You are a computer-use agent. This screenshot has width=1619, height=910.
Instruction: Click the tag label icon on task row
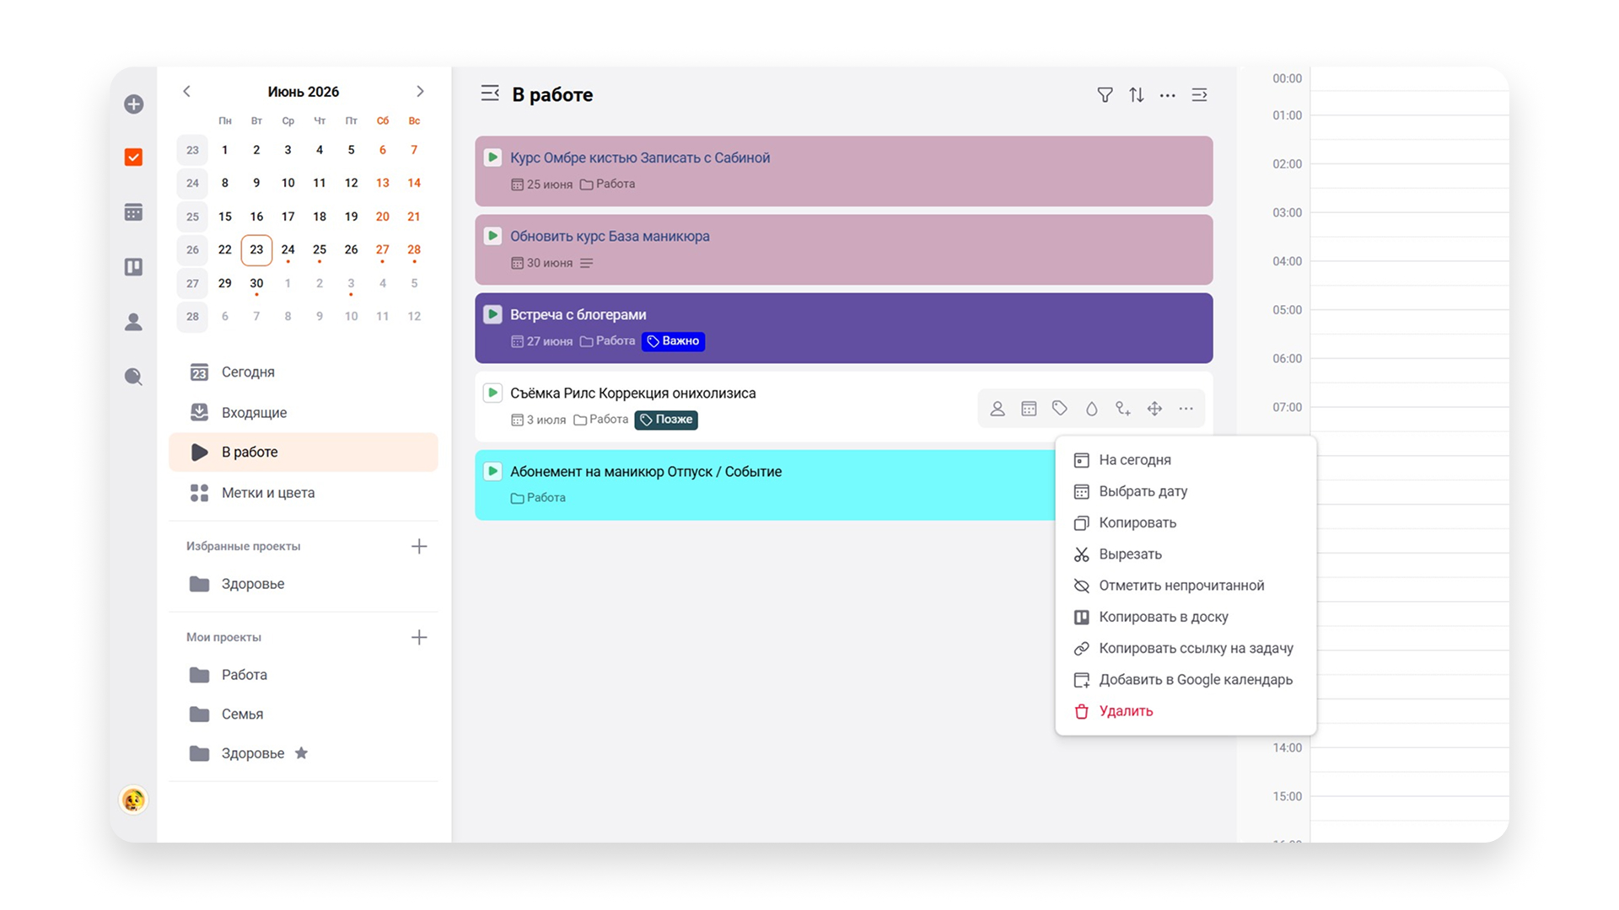(1060, 409)
